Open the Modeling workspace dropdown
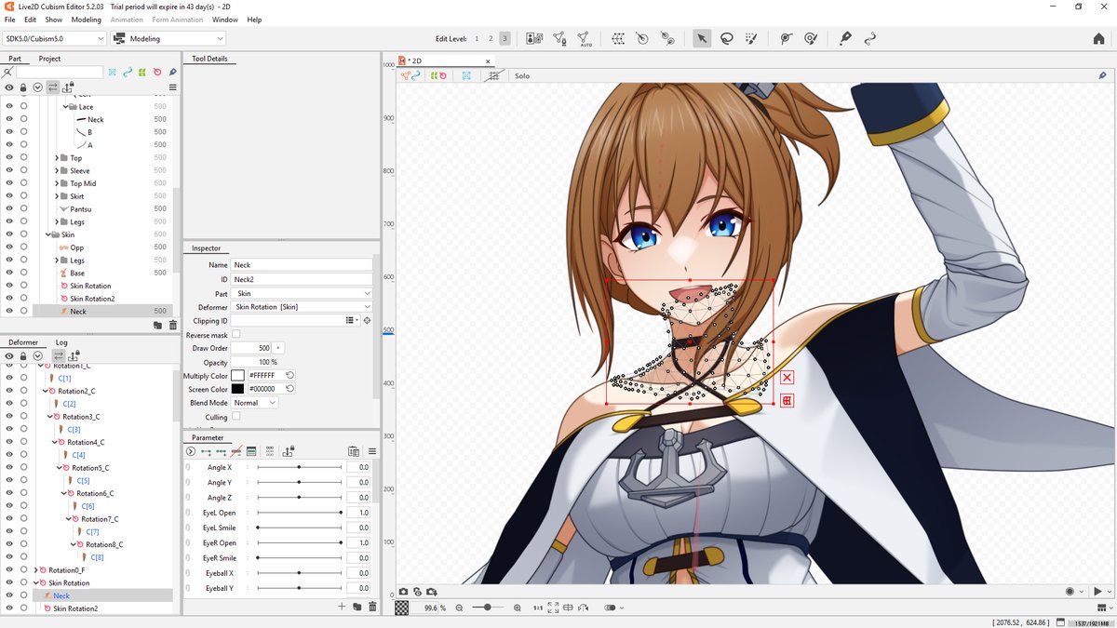Image resolution: width=1117 pixels, height=628 pixels. [168, 39]
